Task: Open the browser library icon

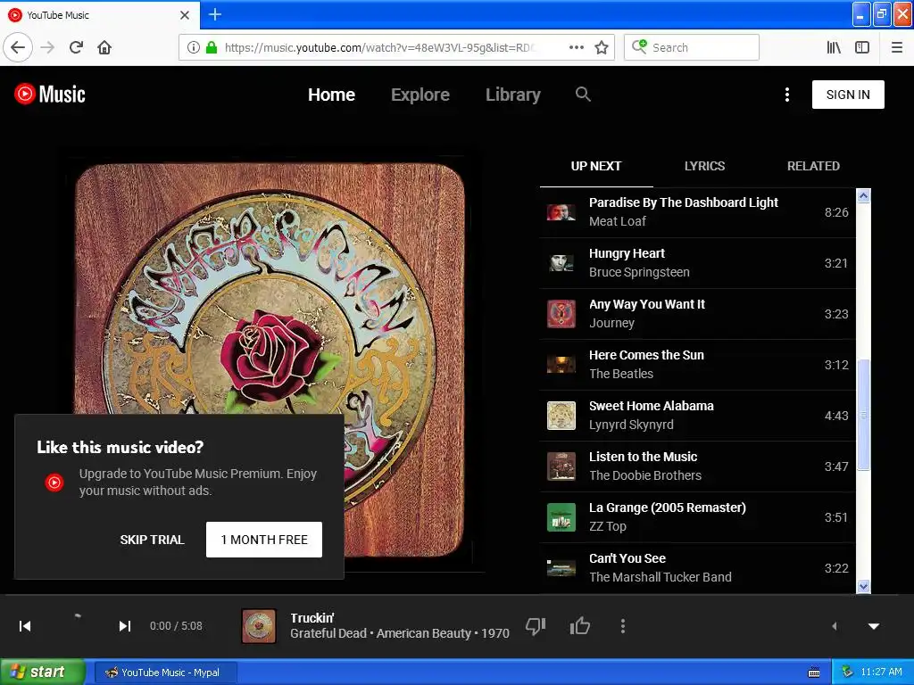Action: click(834, 47)
